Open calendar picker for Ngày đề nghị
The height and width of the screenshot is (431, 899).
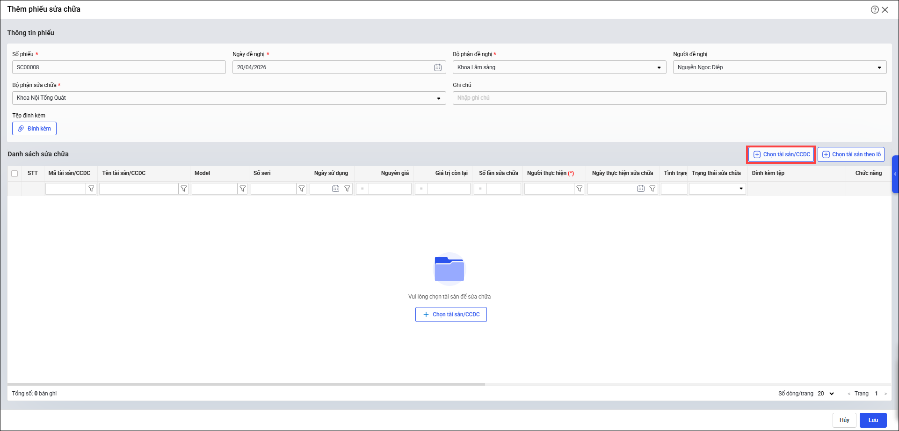click(x=437, y=67)
